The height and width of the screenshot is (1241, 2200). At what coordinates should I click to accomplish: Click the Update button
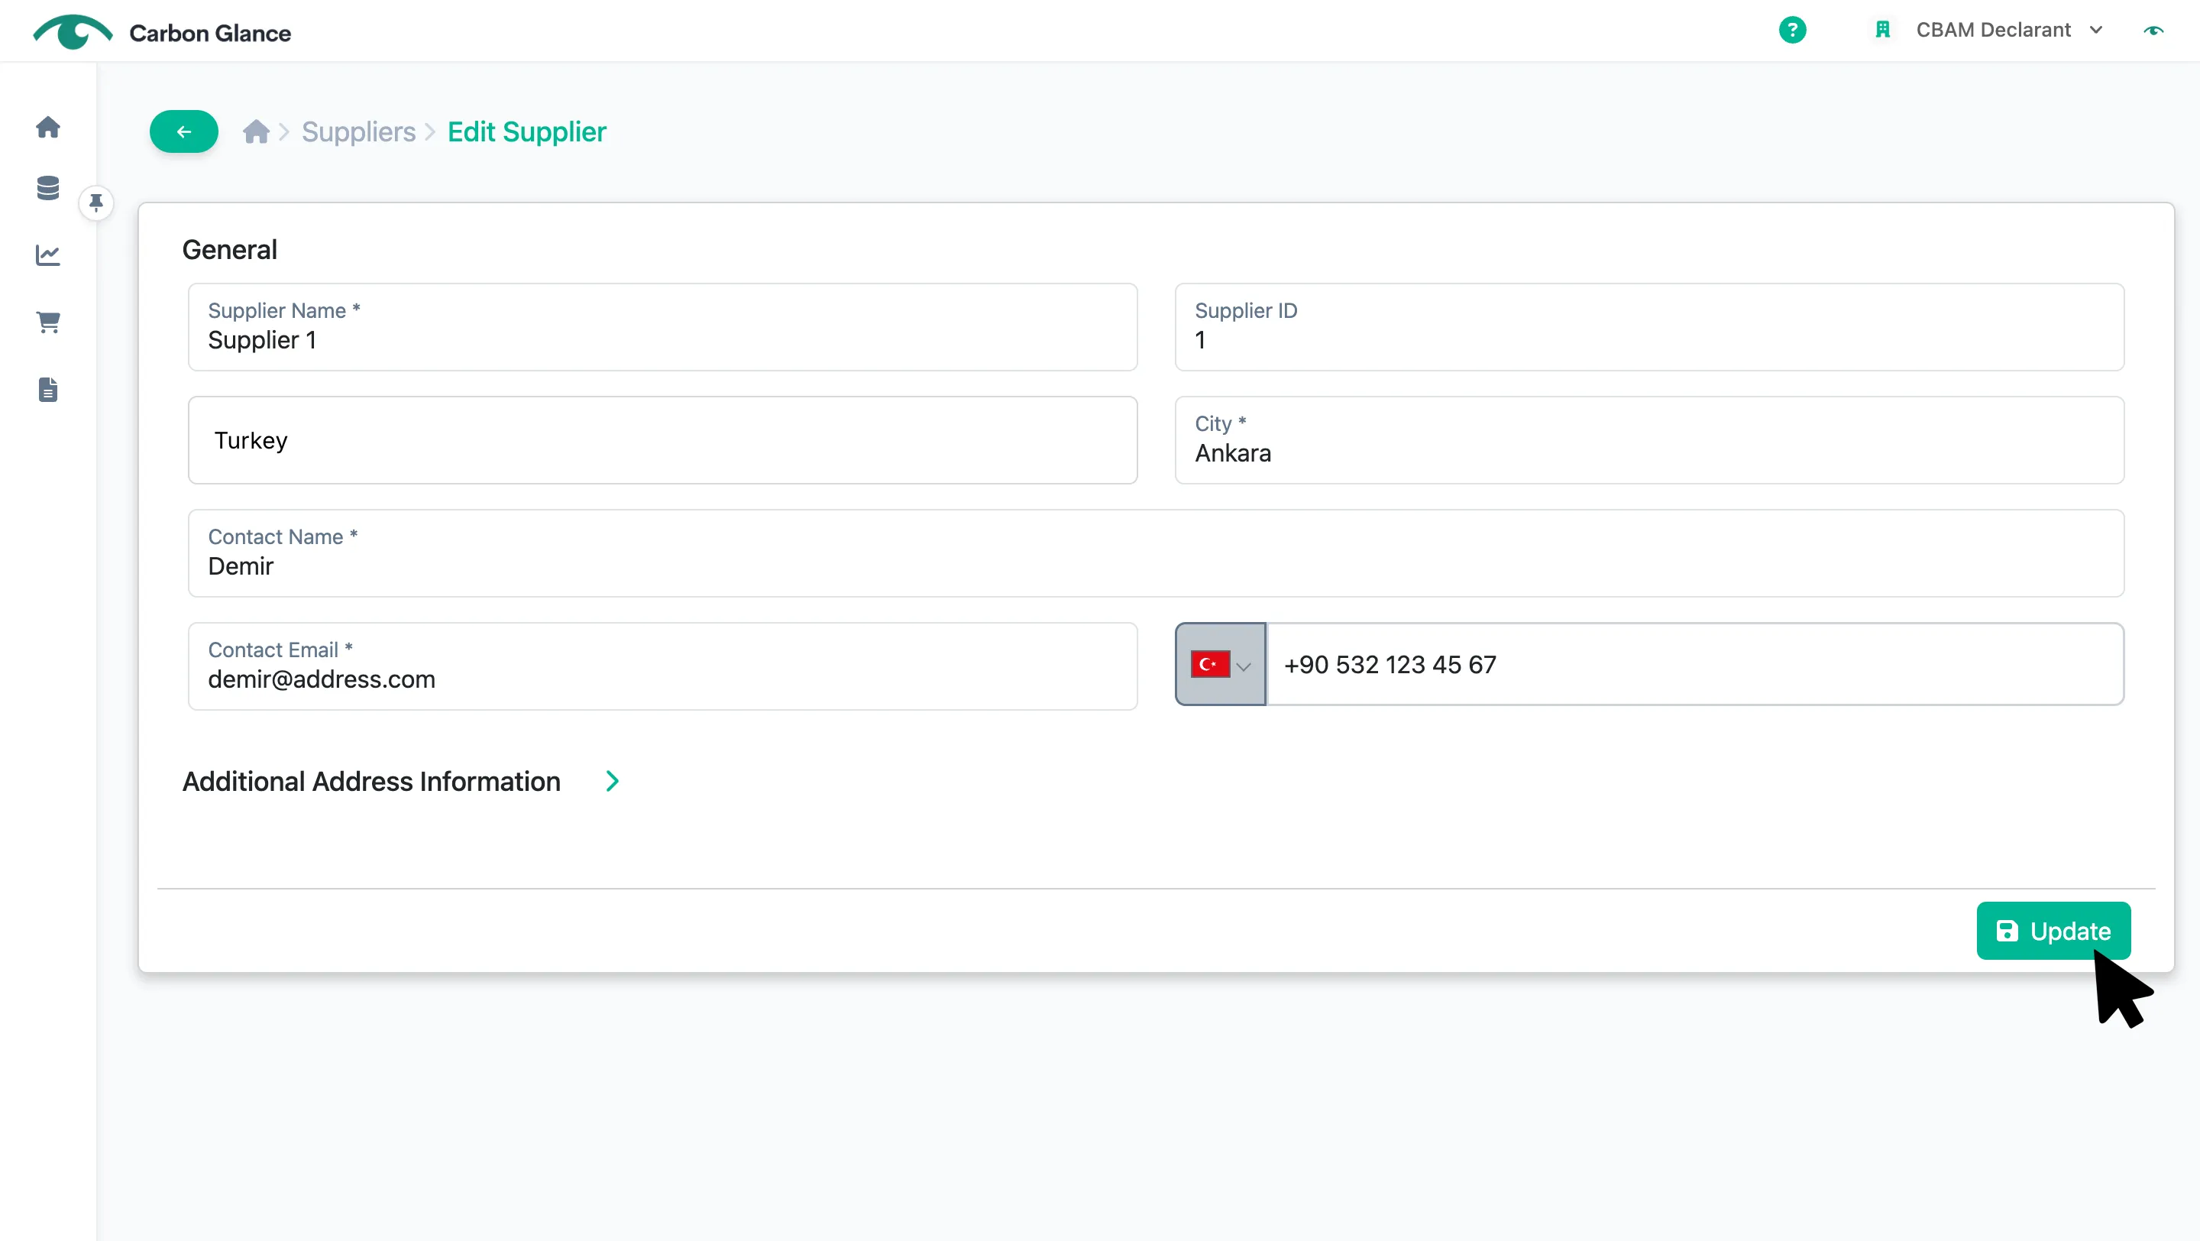click(x=2053, y=931)
